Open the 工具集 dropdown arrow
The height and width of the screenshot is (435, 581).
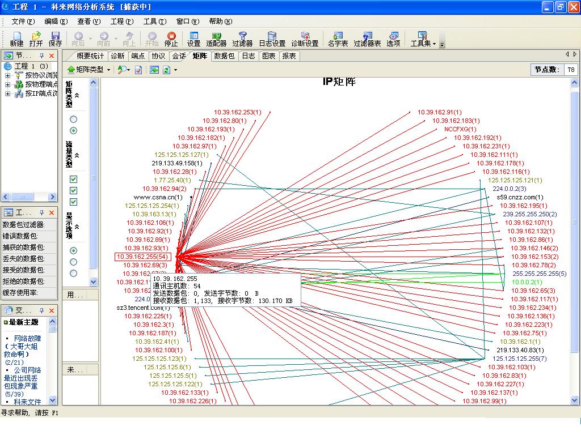pyautogui.click(x=435, y=44)
